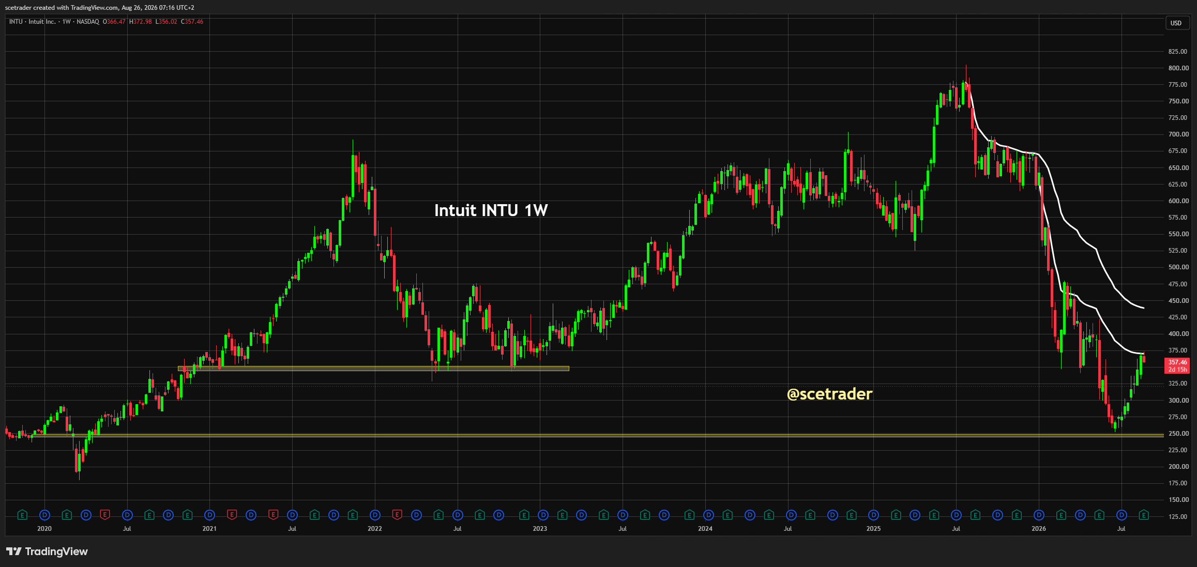The width and height of the screenshot is (1197, 567).
Task: Click the 825.00 price axis label
Action: (1178, 52)
